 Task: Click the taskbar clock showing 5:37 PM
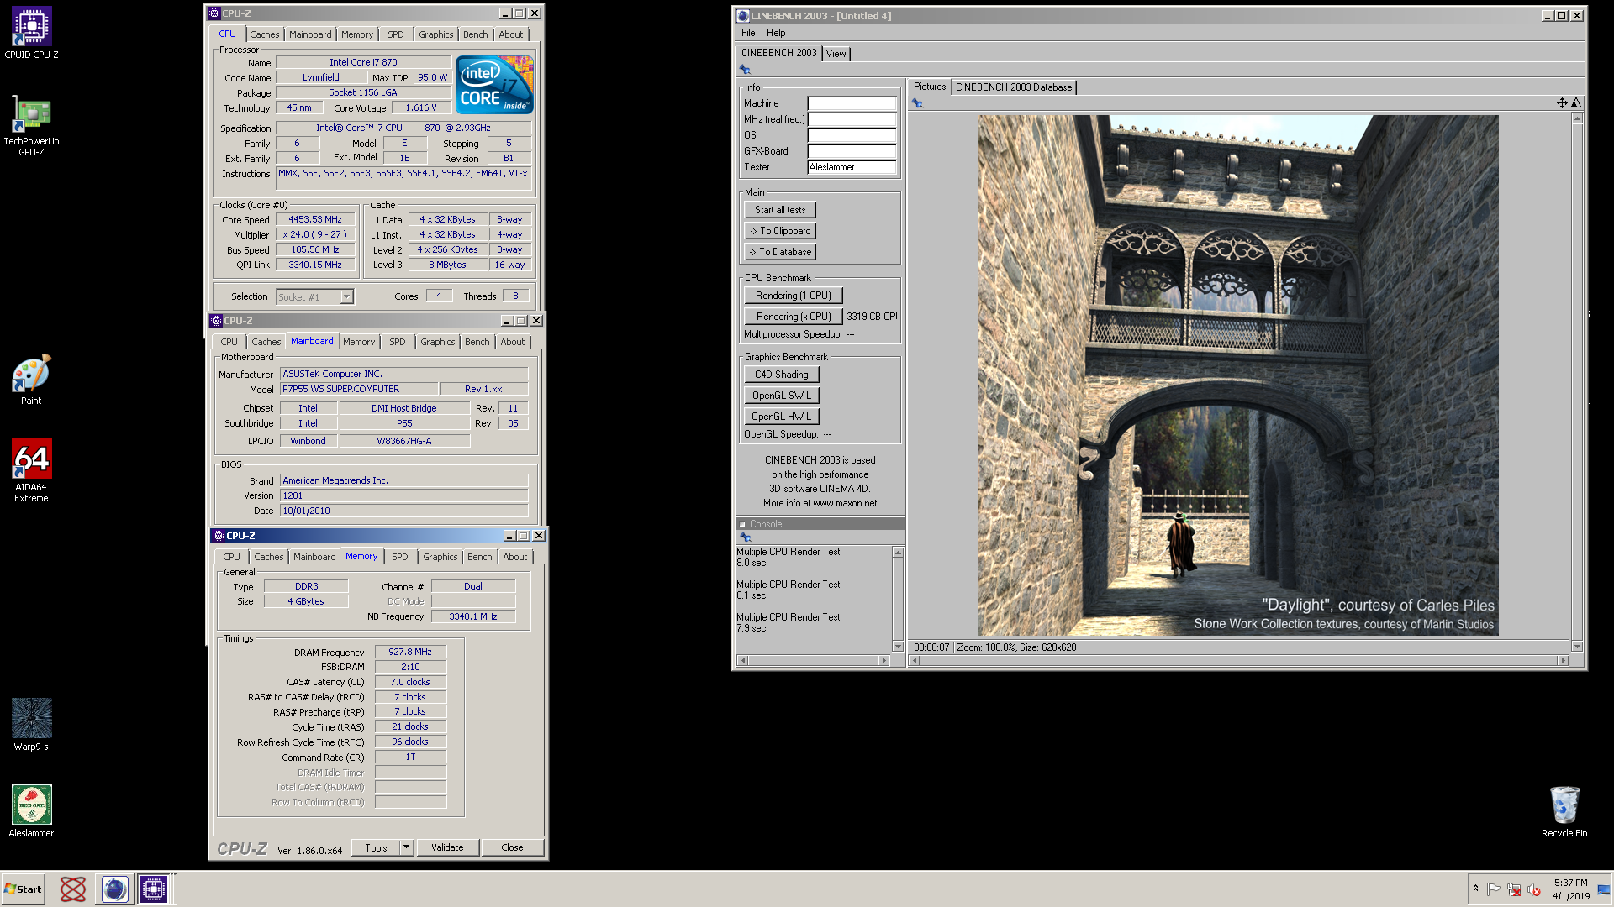point(1571,889)
